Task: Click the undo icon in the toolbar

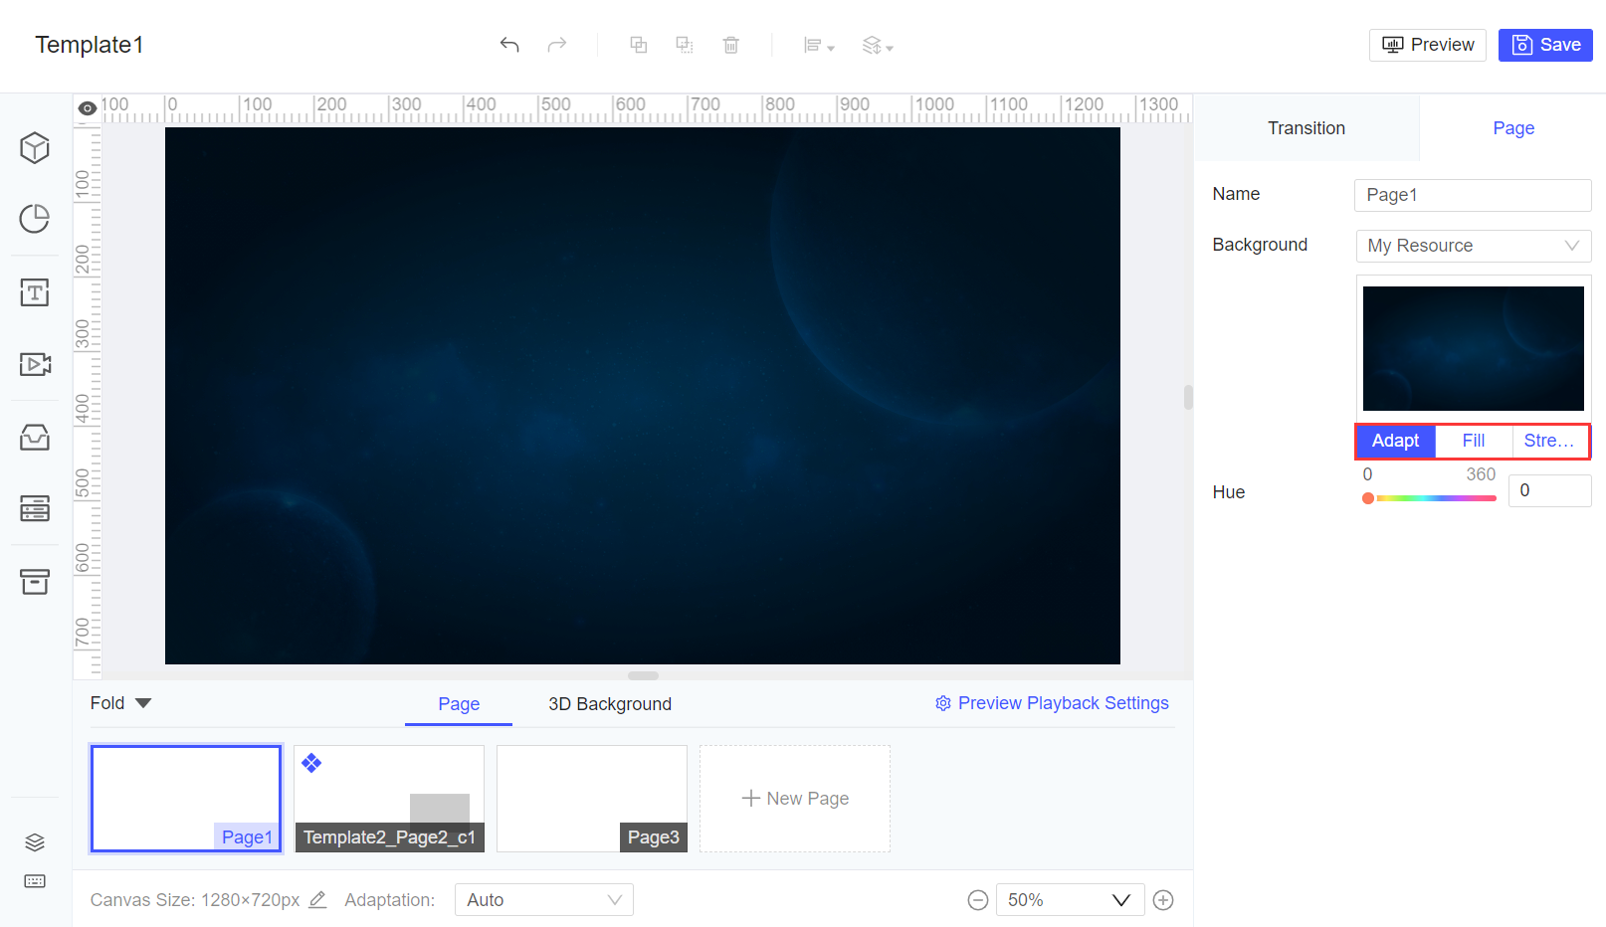Action: [508, 45]
